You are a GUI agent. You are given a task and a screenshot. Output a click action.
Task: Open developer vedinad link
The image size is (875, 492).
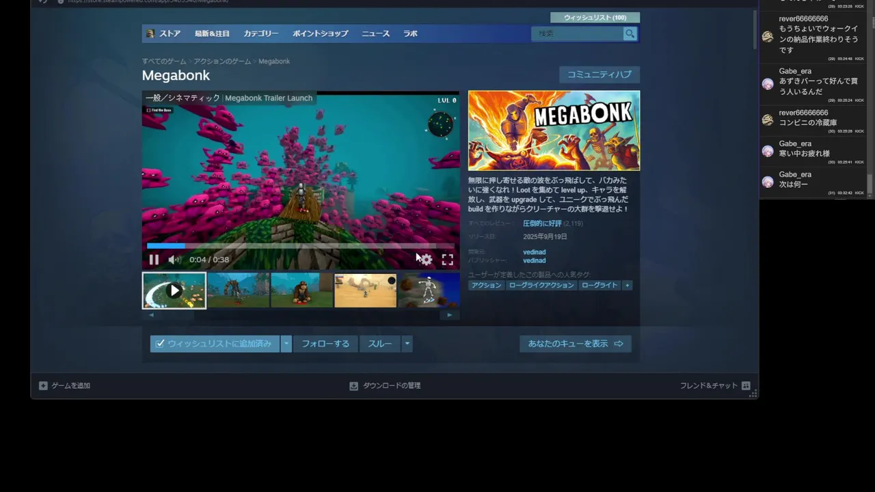point(534,252)
